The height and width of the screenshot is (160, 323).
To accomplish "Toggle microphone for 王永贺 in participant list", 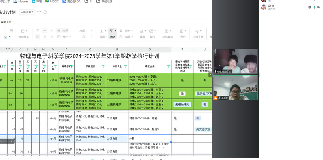I will pos(314,7).
